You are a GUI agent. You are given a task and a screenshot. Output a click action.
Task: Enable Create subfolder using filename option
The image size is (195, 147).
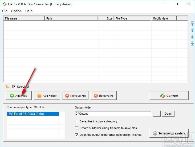pyautogui.click(x=76, y=128)
